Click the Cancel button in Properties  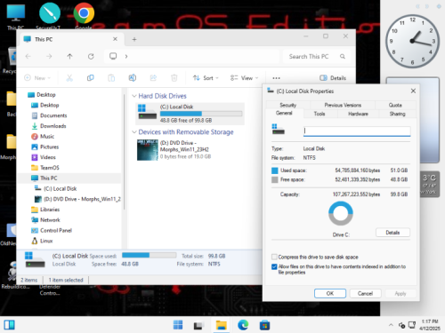(365, 293)
